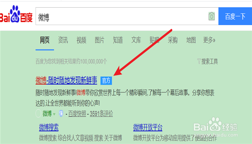This screenshot has height=144, width=252.
Task: Click the funnel icon beside 搜索工具
Action: (x=199, y=61)
